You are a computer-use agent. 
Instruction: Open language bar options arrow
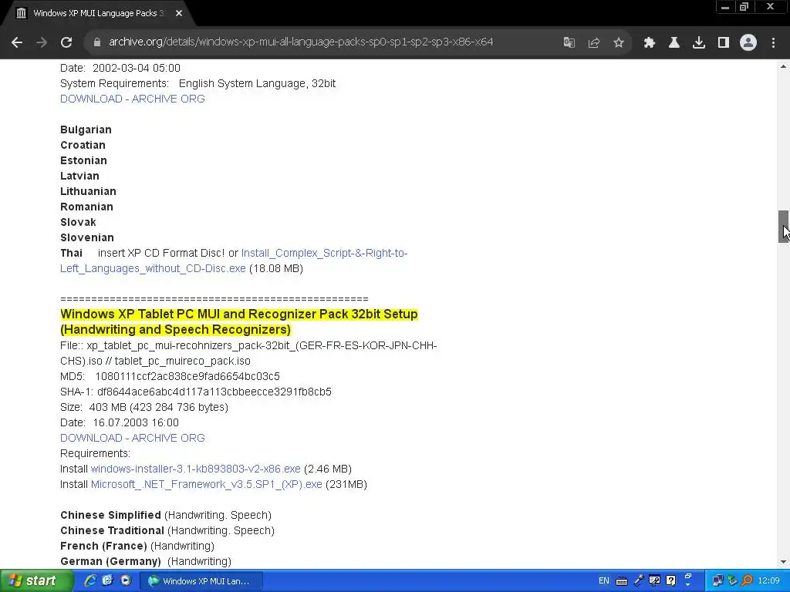coord(687,584)
